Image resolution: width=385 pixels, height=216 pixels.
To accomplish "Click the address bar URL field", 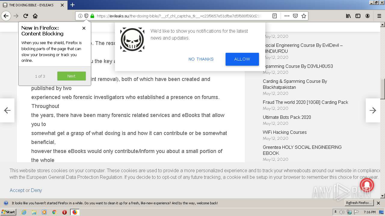I will point(179,16).
